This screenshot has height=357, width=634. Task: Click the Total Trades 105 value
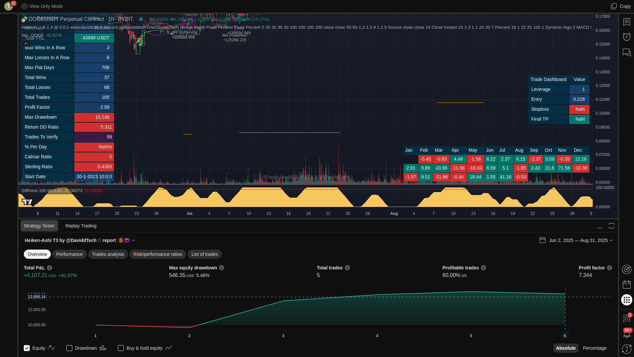point(94,97)
